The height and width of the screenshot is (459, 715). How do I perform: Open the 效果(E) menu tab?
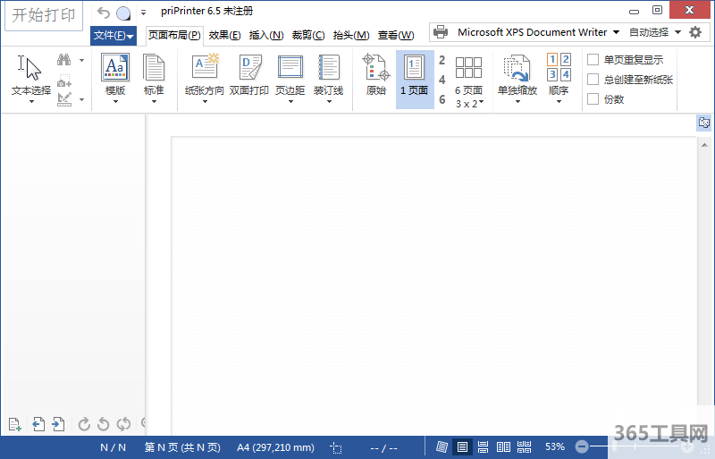coord(224,35)
